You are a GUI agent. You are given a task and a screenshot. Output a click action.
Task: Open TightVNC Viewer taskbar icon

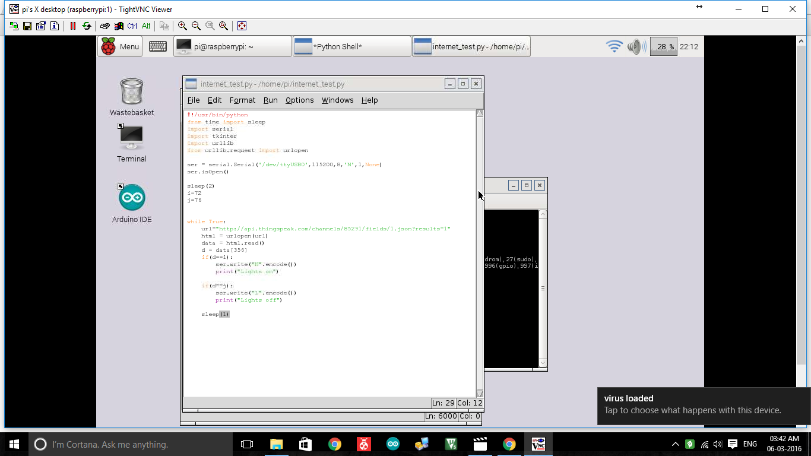coord(538,444)
